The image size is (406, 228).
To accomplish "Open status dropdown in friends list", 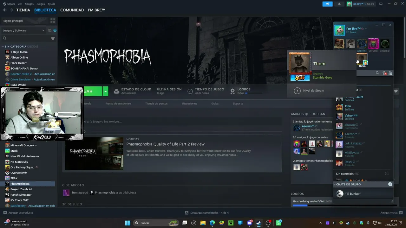I will point(366,29).
